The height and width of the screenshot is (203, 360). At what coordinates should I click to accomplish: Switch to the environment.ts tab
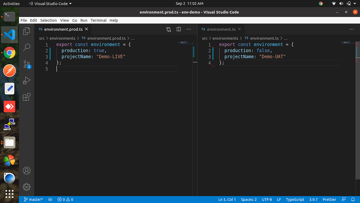pos(221,29)
